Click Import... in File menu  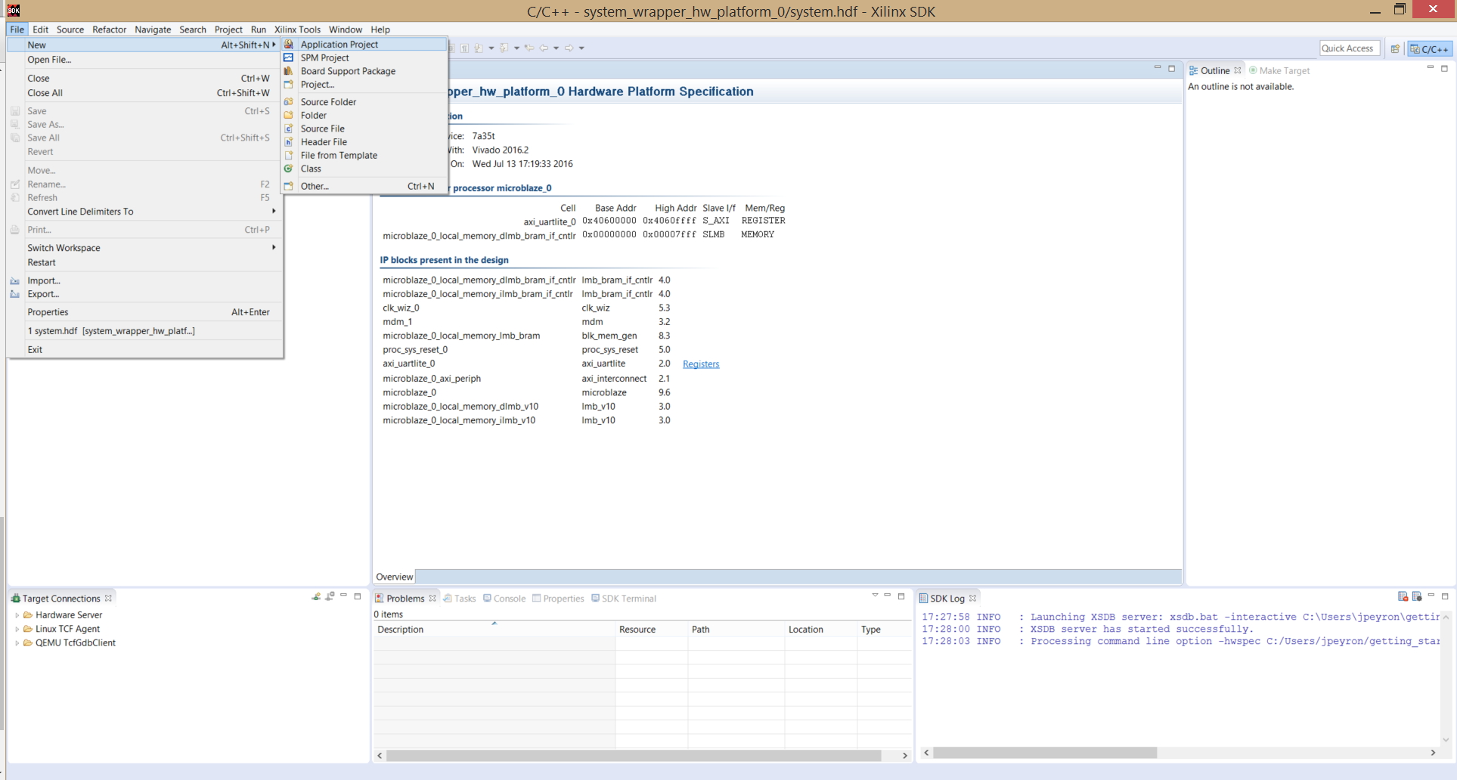pos(145,280)
